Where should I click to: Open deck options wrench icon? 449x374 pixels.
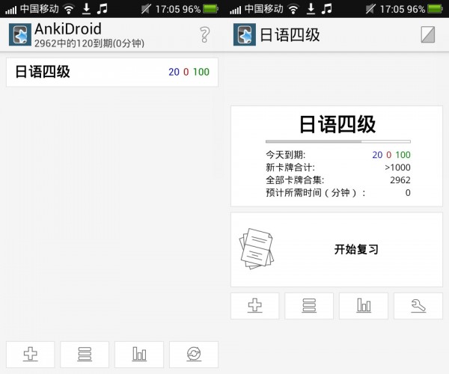418,306
